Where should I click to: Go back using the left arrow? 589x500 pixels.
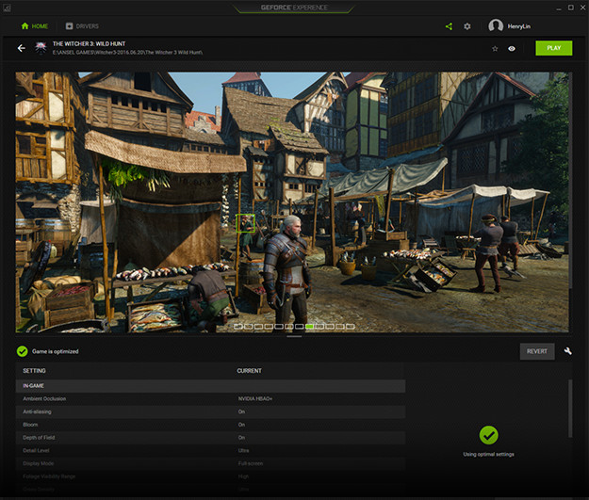click(22, 48)
